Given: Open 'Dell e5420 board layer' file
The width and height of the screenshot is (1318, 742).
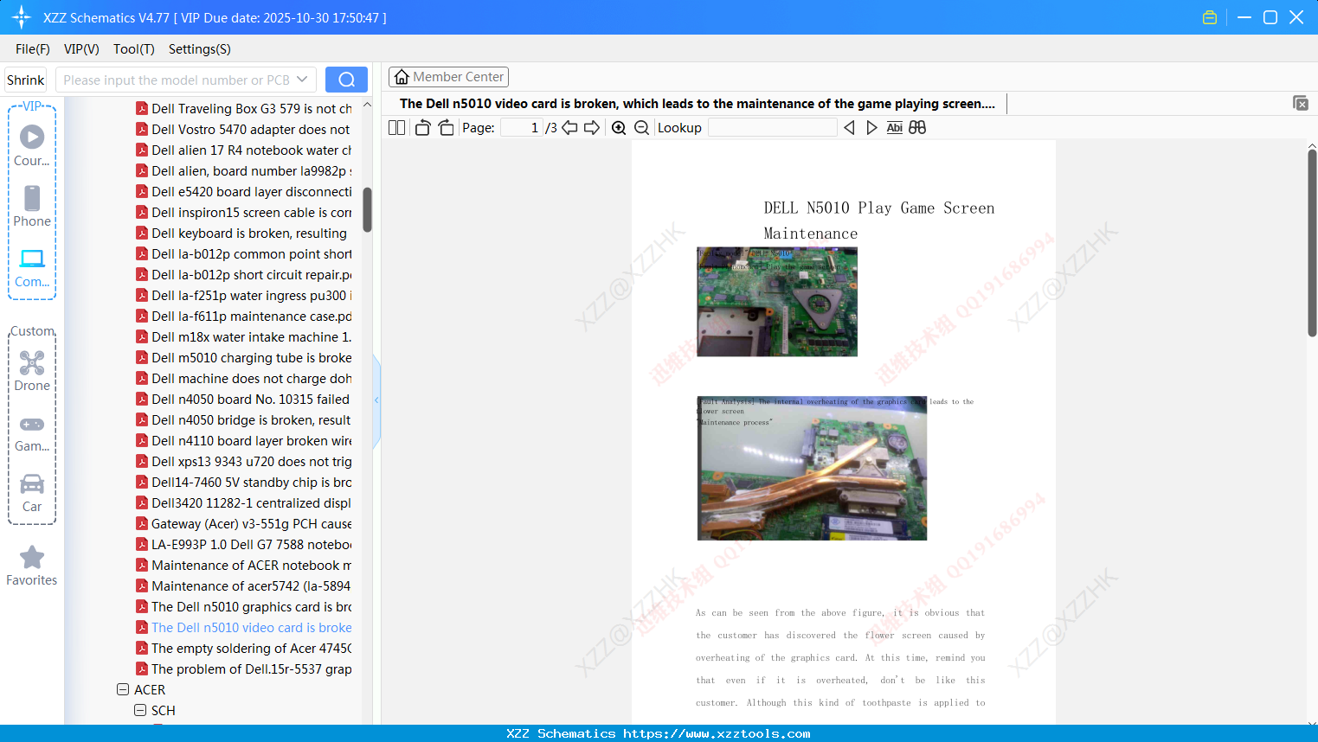Looking at the screenshot, I should click(x=244, y=191).
